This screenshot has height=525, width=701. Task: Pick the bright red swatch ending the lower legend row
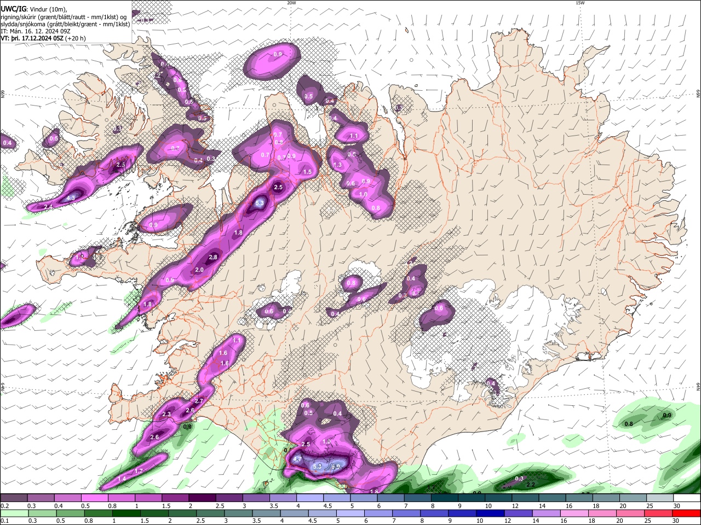pos(686,514)
